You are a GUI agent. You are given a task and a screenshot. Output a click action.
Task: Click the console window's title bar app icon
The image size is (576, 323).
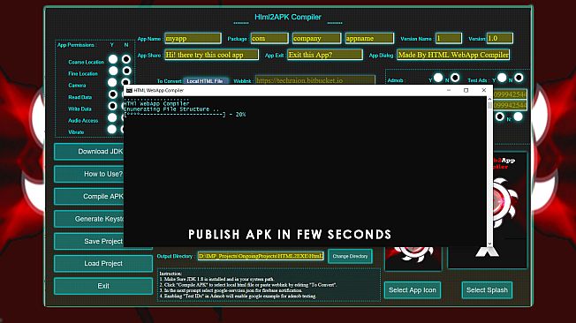(x=129, y=90)
